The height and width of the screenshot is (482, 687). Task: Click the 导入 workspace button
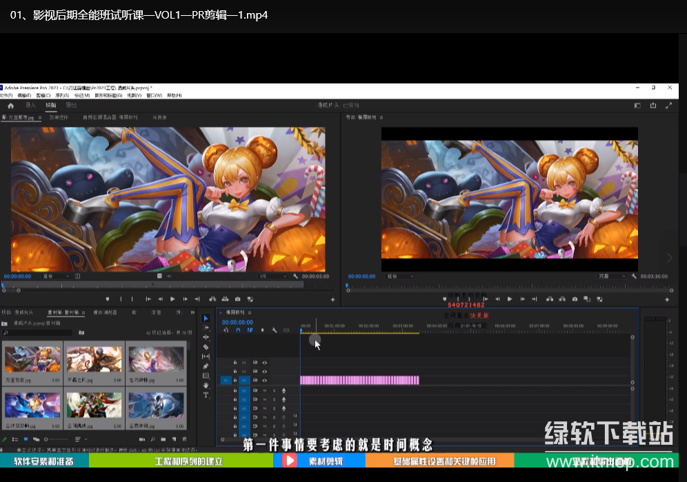[30, 106]
